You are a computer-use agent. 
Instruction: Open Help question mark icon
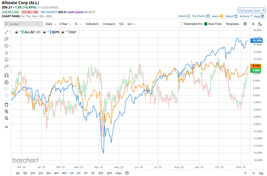262,16
